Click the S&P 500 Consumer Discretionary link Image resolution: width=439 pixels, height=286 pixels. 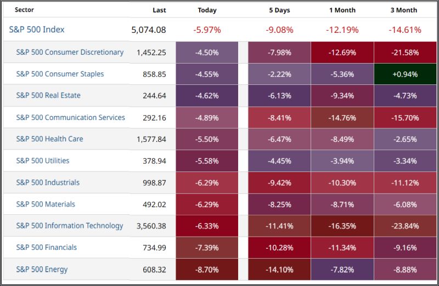point(70,53)
